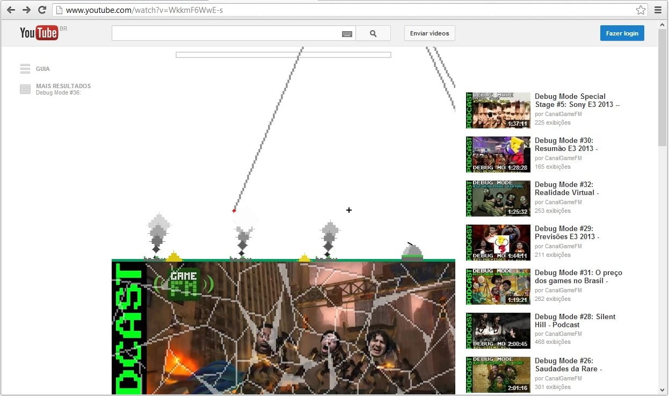Click inside the YouTube search field
Image resolution: width=669 pixels, height=396 pixels.
pos(226,33)
